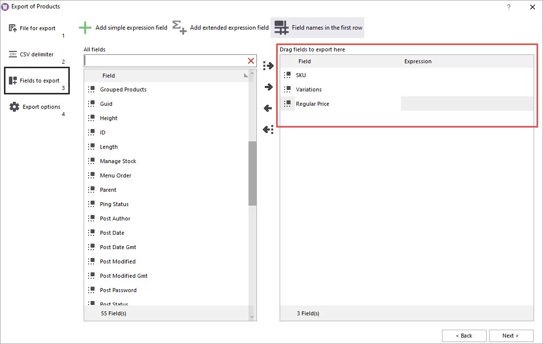Screen dimensions: 543x344
Task: Switch to the File for export step
Action: (33, 28)
